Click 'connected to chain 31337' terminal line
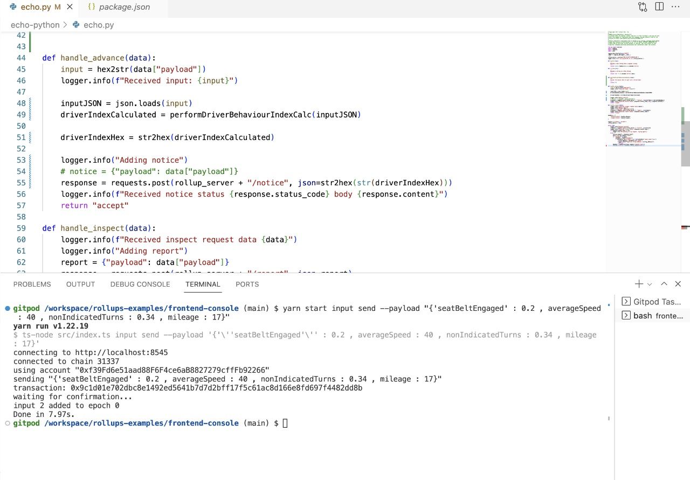690x480 pixels. coord(66,361)
